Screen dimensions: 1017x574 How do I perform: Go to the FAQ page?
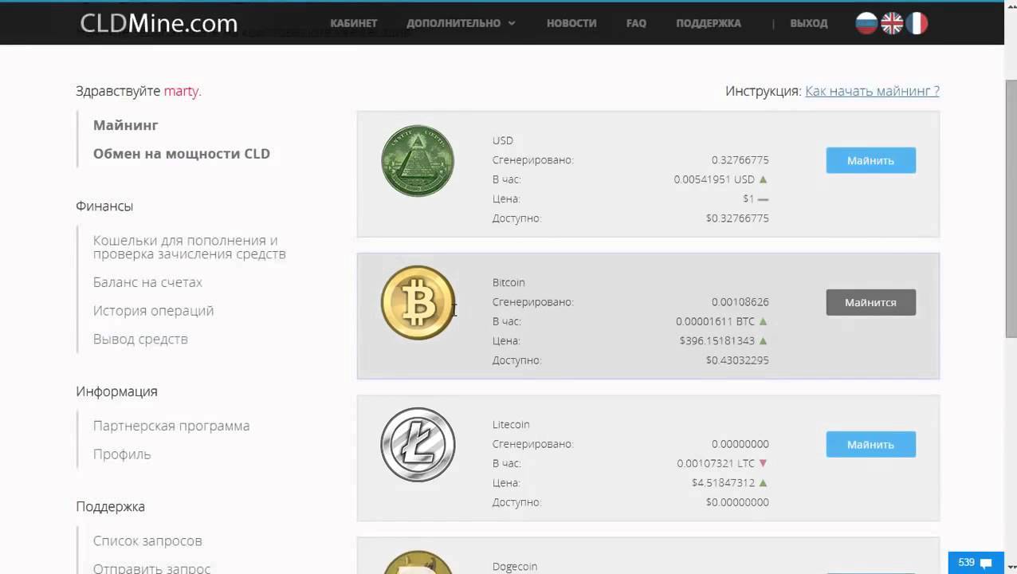click(636, 23)
